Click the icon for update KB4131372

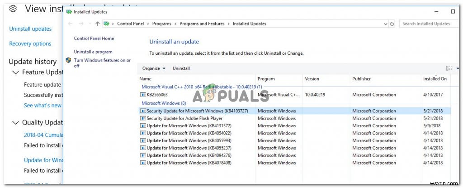(x=143, y=126)
